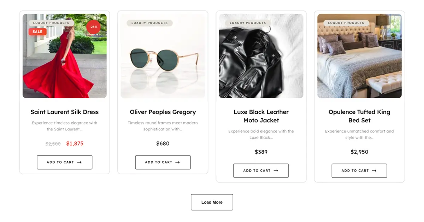Select the Luxury Products badge on the sunglasses card
424x222 pixels.
[x=149, y=23]
